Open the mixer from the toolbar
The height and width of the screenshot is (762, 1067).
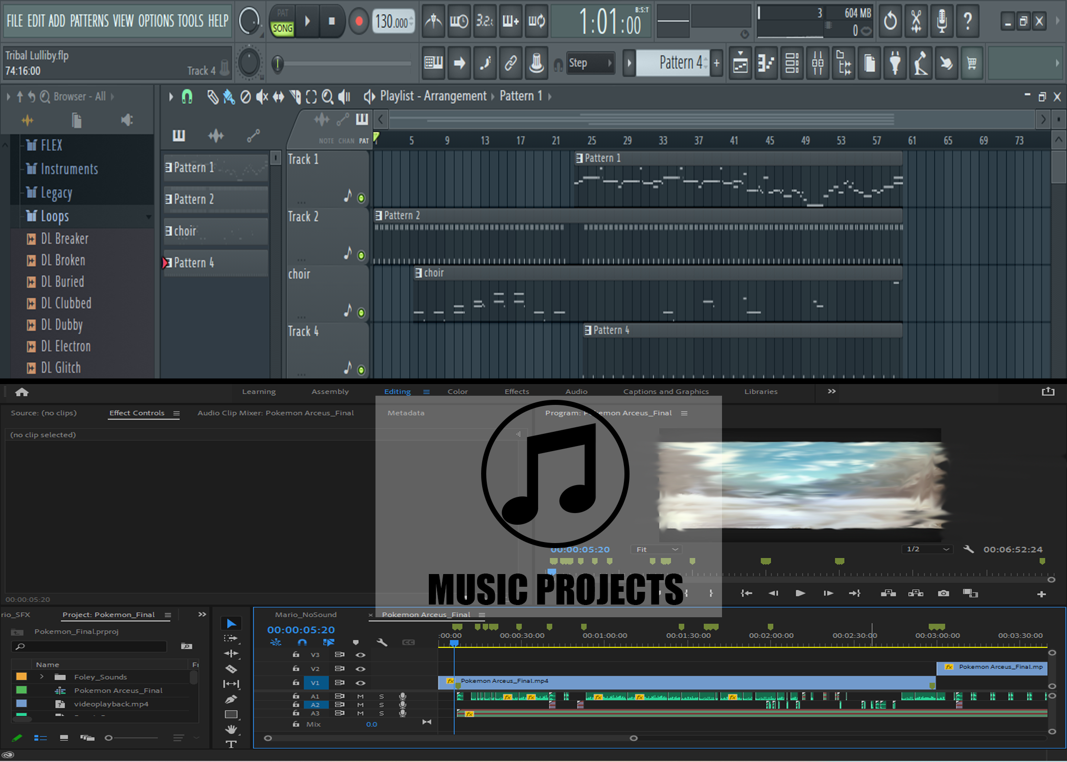click(x=818, y=63)
